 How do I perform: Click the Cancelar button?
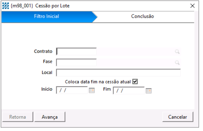tap(178, 117)
